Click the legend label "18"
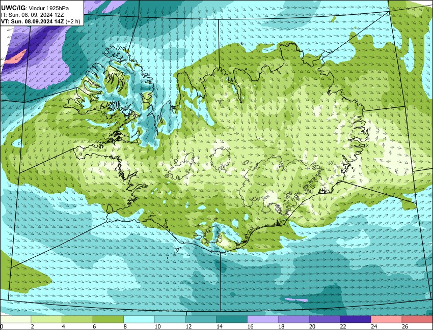 coord(281,326)
